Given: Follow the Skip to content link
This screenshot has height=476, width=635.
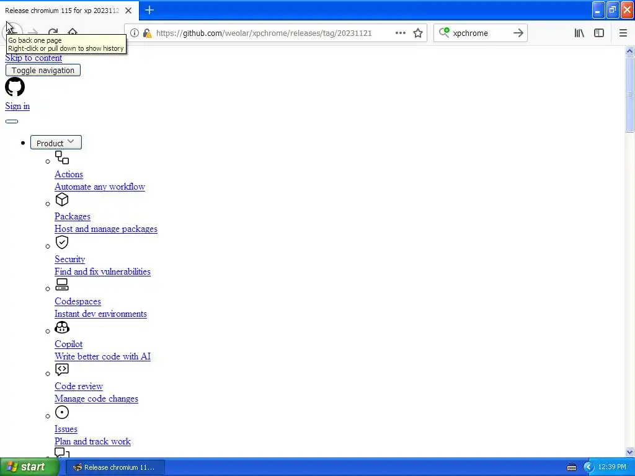Looking at the screenshot, I should (x=33, y=58).
